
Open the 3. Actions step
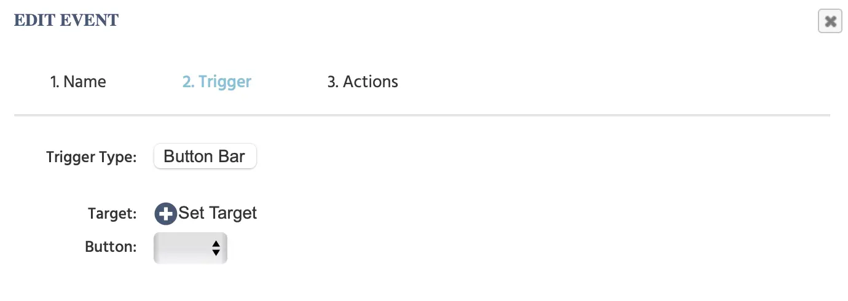(363, 82)
